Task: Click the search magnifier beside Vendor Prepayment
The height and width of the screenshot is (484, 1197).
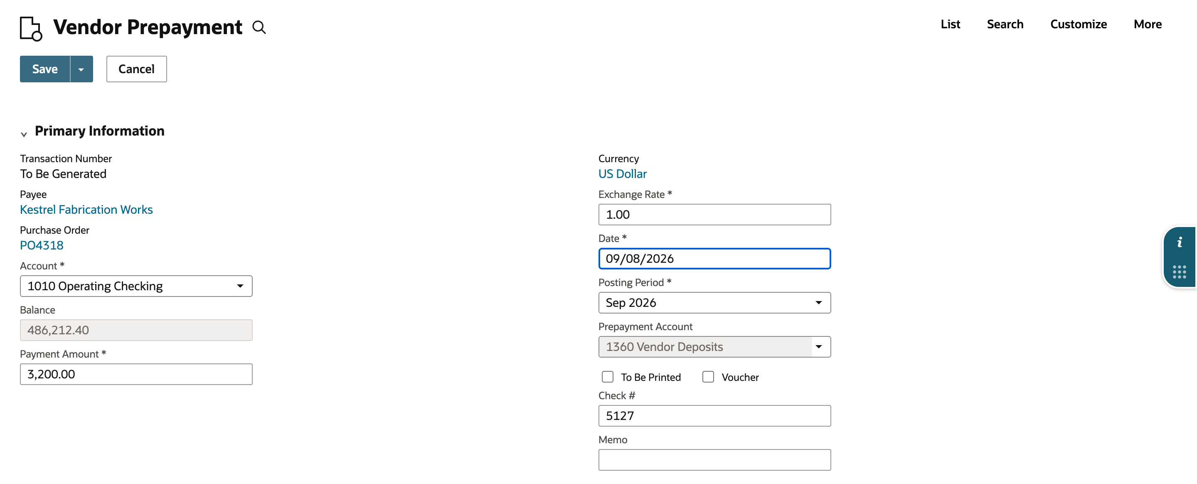Action: point(259,27)
